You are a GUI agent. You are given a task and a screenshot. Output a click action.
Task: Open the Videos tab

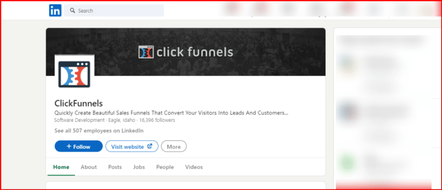click(194, 167)
